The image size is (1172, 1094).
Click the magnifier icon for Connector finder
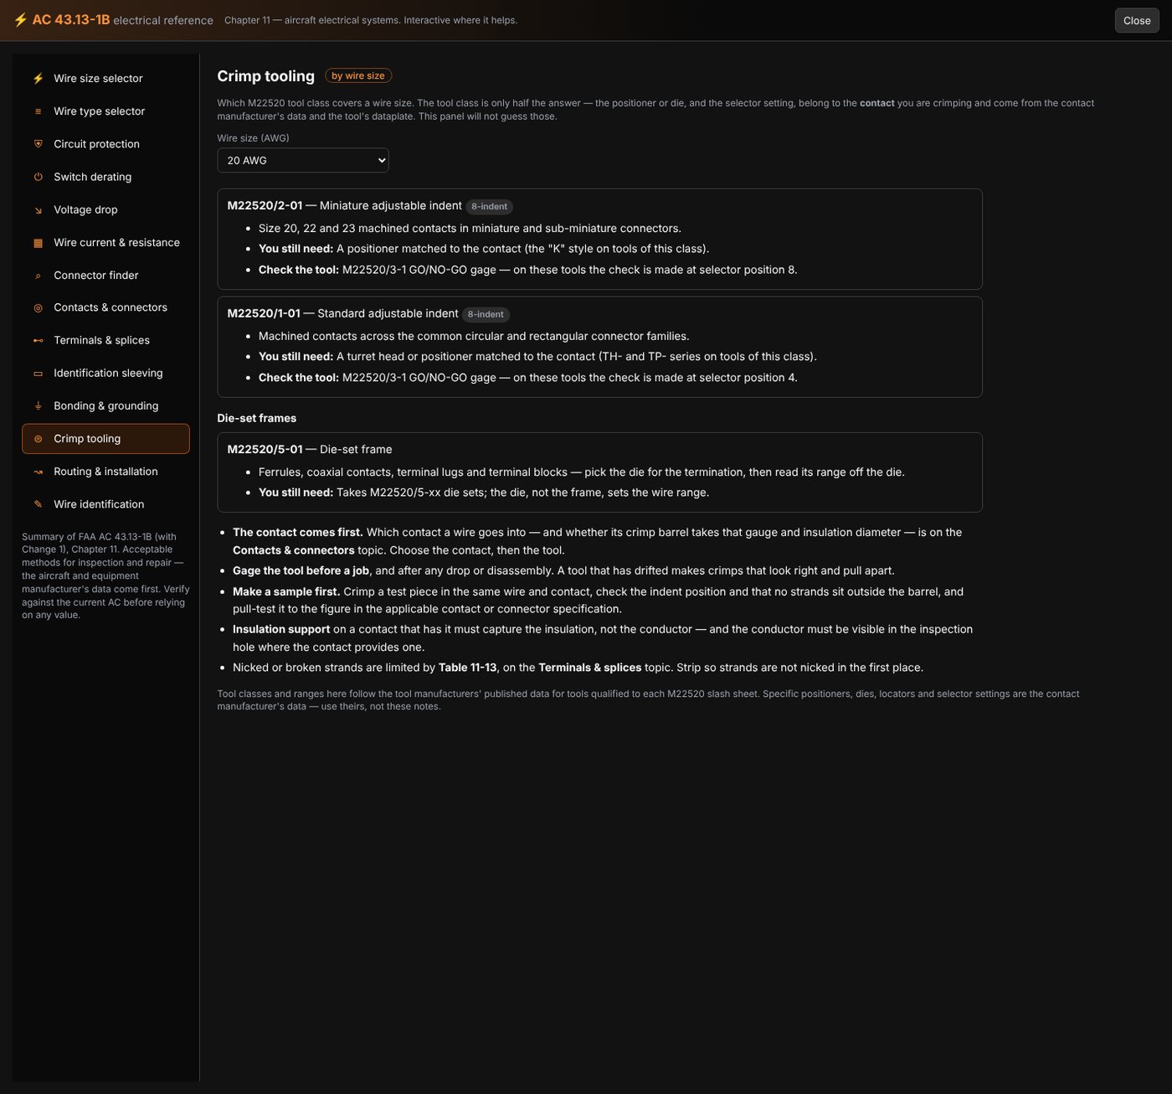coord(38,276)
